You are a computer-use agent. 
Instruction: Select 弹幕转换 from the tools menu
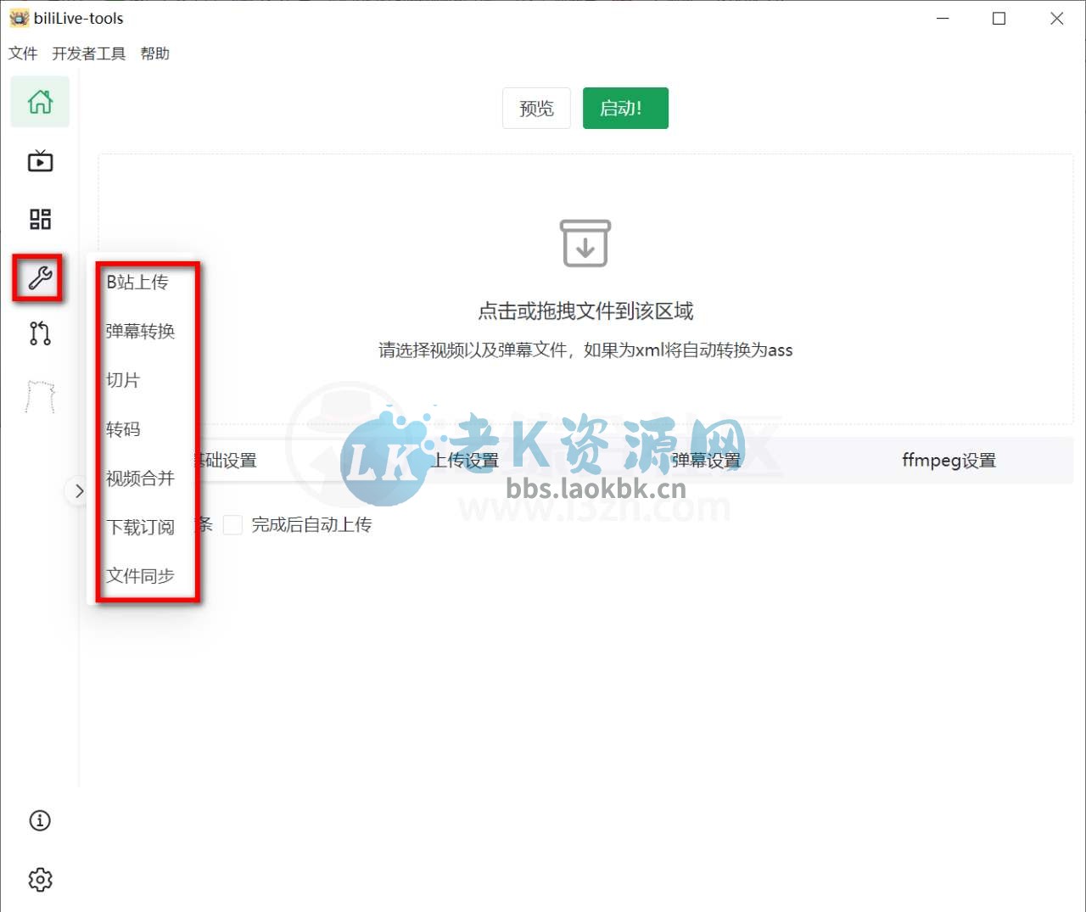pos(140,331)
